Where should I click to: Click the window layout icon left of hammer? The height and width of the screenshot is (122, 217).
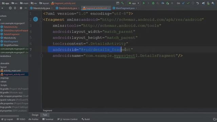[x=118, y=3]
